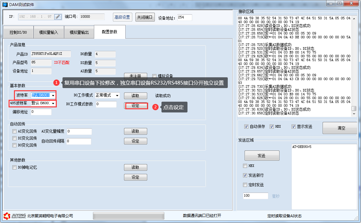Open the 模拟量输入 tab
The image size is (361, 223).
(49, 32)
